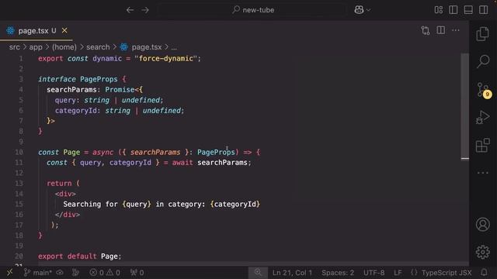Go back with the left arrow
Image resolution: width=497 pixels, height=279 pixels.
130,10
